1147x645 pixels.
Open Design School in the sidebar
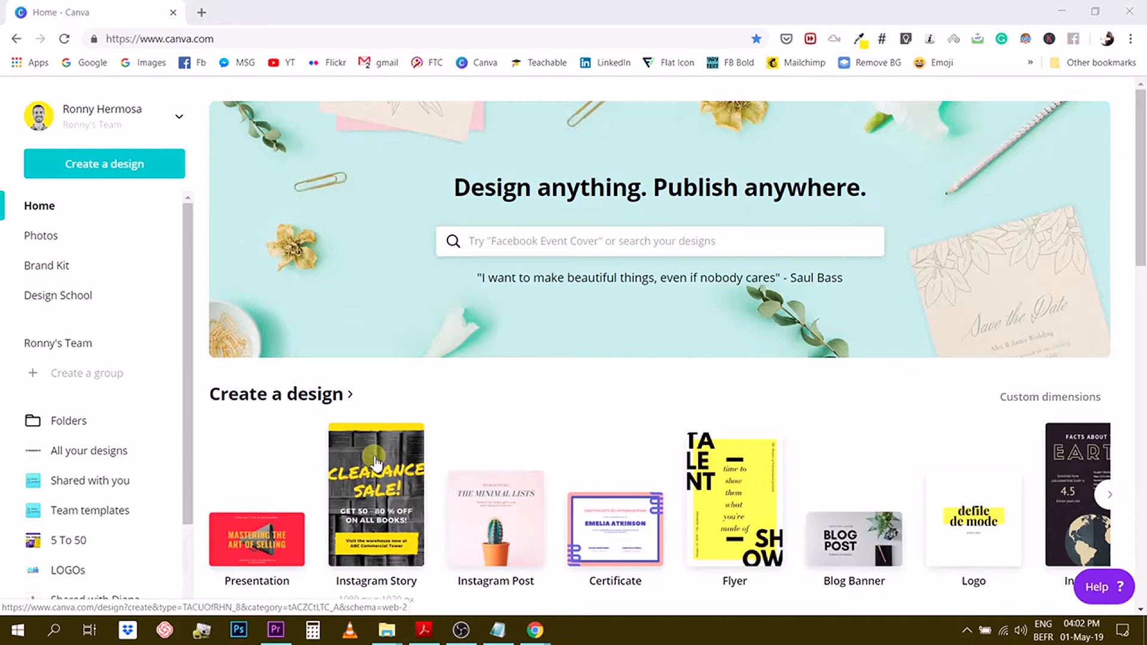point(58,295)
